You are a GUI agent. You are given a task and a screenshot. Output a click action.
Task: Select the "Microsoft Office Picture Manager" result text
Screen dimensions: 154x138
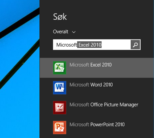pos(104,105)
